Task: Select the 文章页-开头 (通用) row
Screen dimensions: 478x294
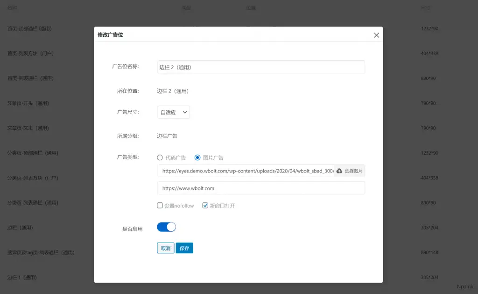Action: click(x=28, y=103)
